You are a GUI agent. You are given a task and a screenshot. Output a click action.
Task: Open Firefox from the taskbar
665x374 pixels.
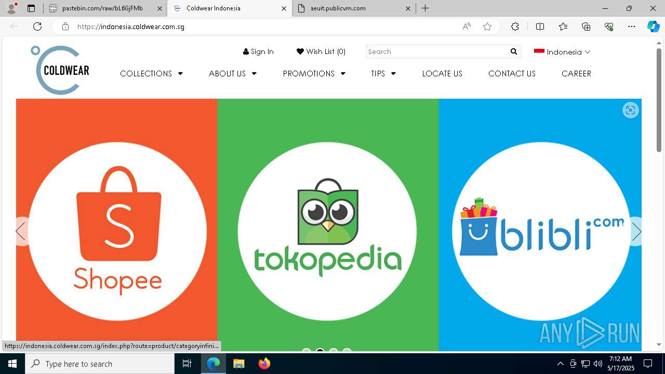[264, 364]
